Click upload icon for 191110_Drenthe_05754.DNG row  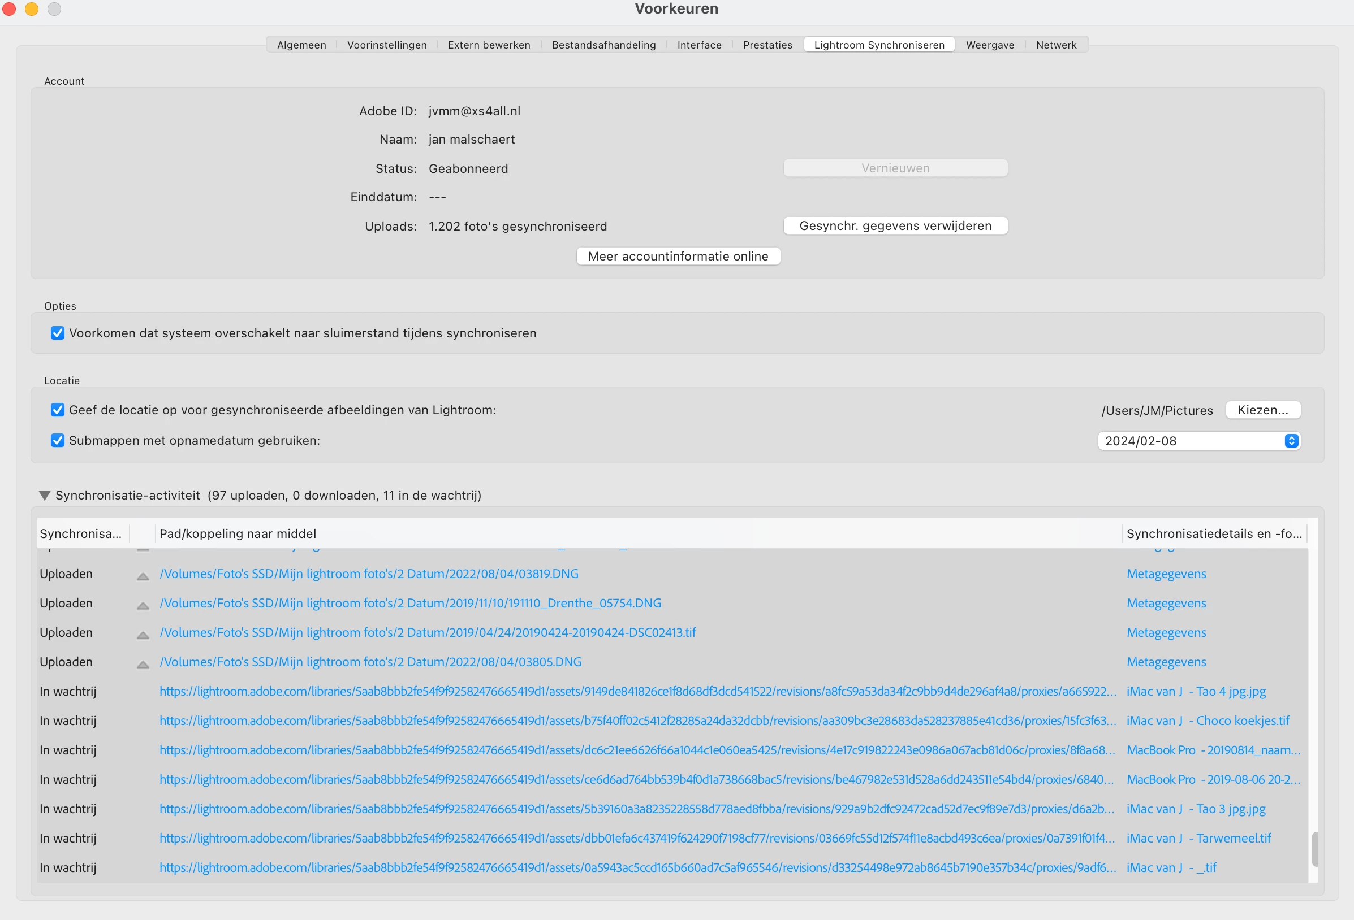click(x=143, y=605)
